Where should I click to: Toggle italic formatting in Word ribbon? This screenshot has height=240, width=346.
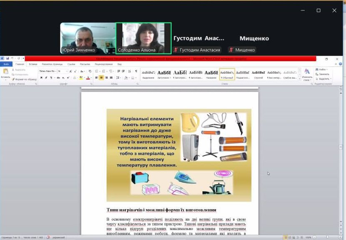tap(46, 78)
